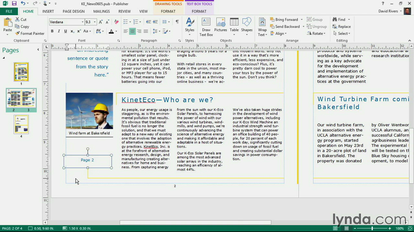
Task: Toggle center text alignment
Action: point(132,31)
